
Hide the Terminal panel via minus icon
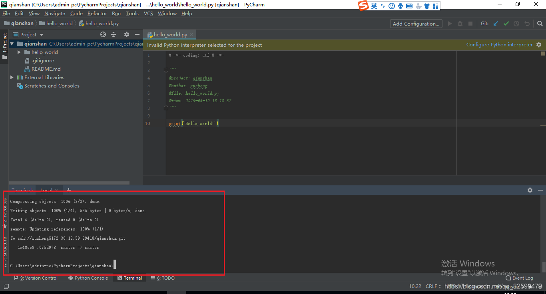tap(540, 190)
